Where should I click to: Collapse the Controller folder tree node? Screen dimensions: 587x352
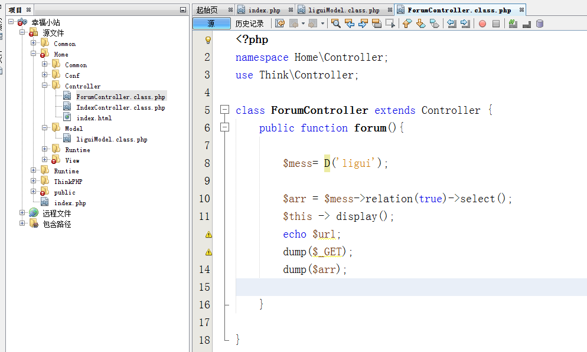45,86
